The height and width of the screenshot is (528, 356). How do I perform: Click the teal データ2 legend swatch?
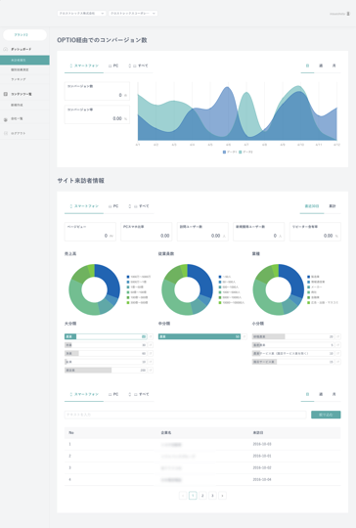241,153
